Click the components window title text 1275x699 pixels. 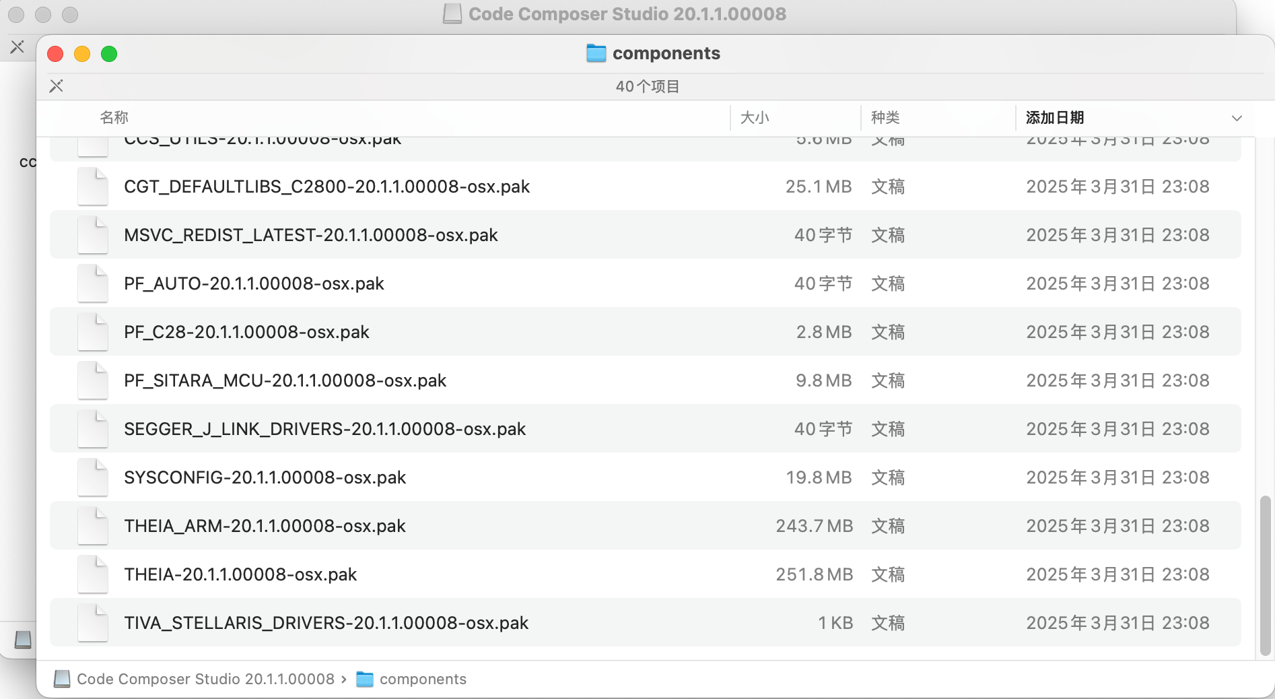click(666, 53)
